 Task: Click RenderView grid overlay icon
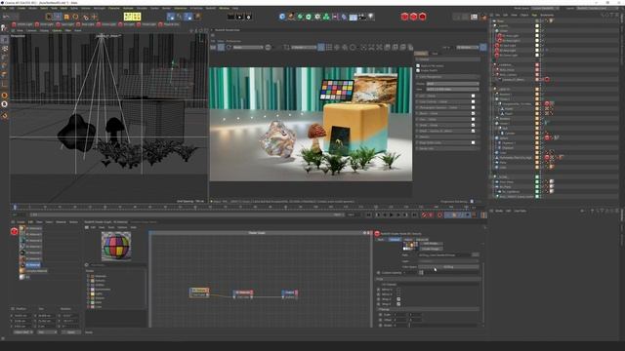coord(329,48)
